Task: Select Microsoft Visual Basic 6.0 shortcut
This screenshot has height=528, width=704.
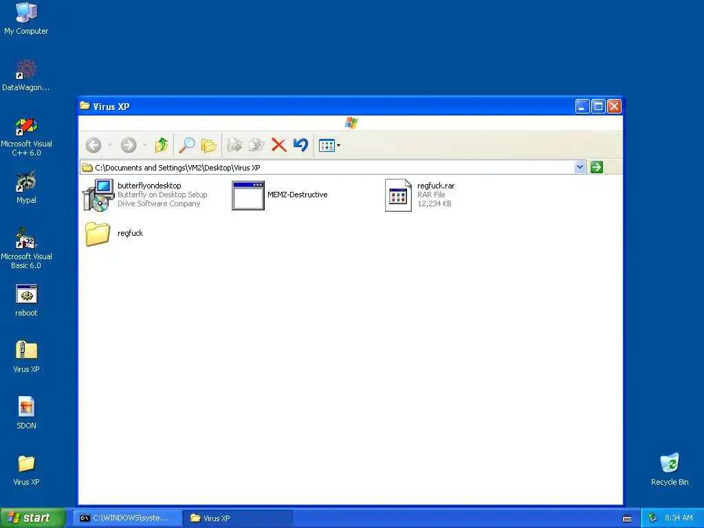Action: point(26,239)
